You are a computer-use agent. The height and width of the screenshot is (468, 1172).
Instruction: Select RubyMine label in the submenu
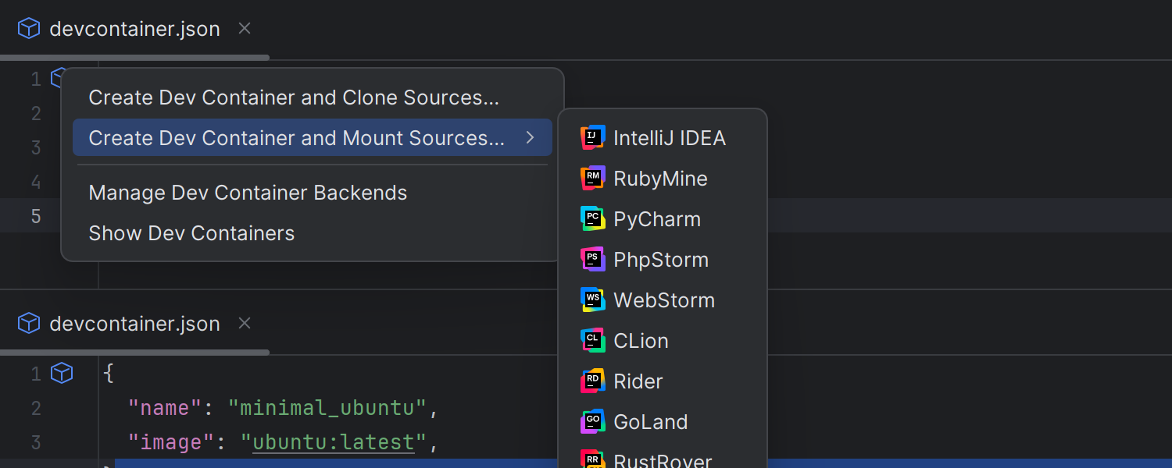660,179
